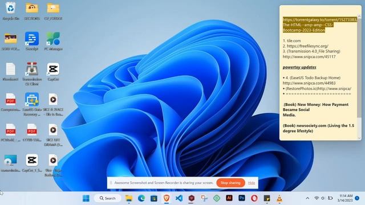Open Visual Studio Code from the taskbar

[179, 198]
